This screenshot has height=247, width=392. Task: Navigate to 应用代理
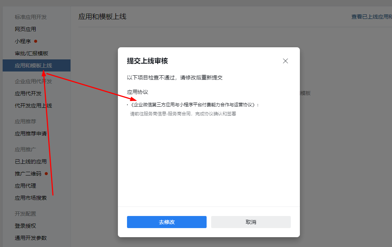point(25,186)
